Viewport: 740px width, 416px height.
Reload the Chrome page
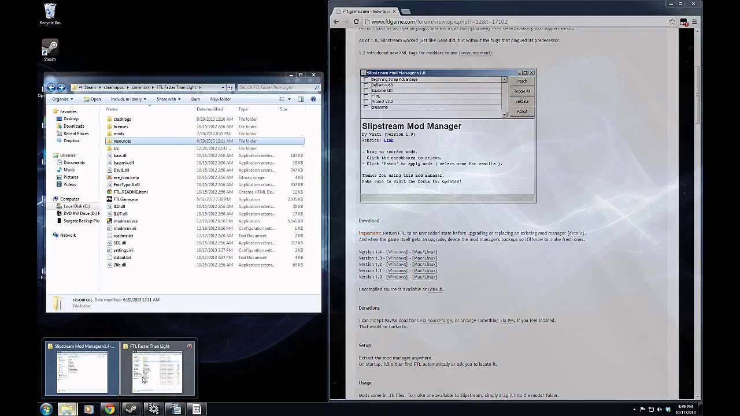tap(356, 22)
